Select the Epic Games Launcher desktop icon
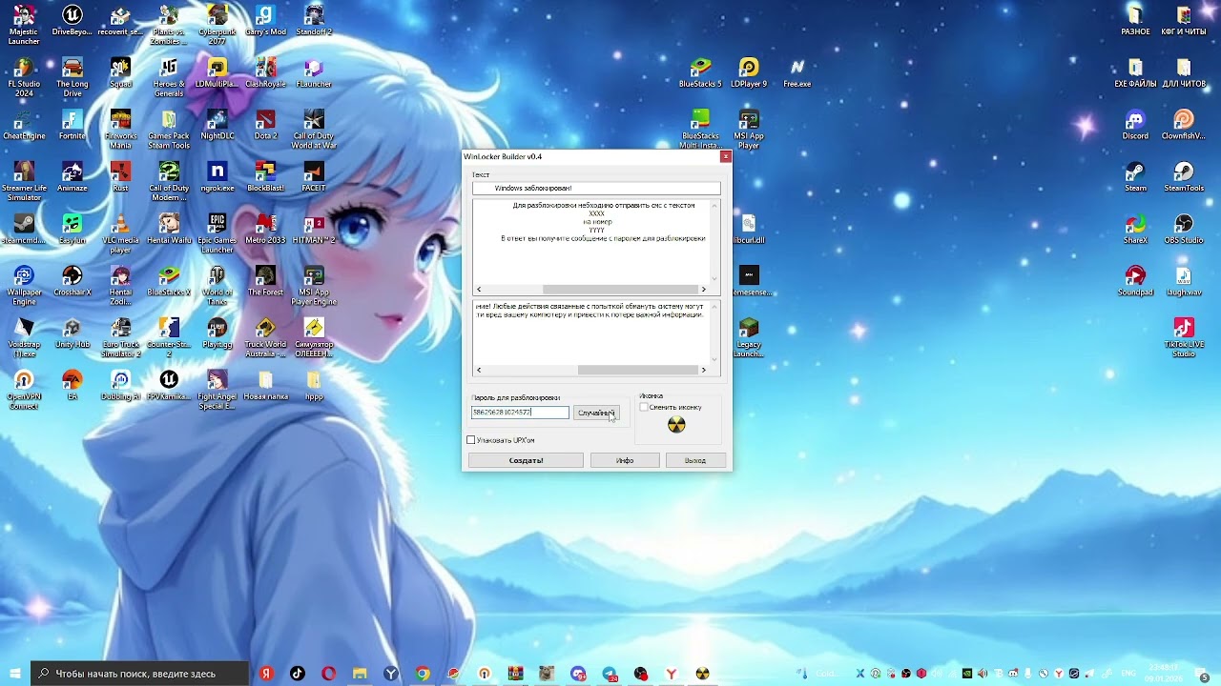This screenshot has height=686, width=1221. pos(217,233)
